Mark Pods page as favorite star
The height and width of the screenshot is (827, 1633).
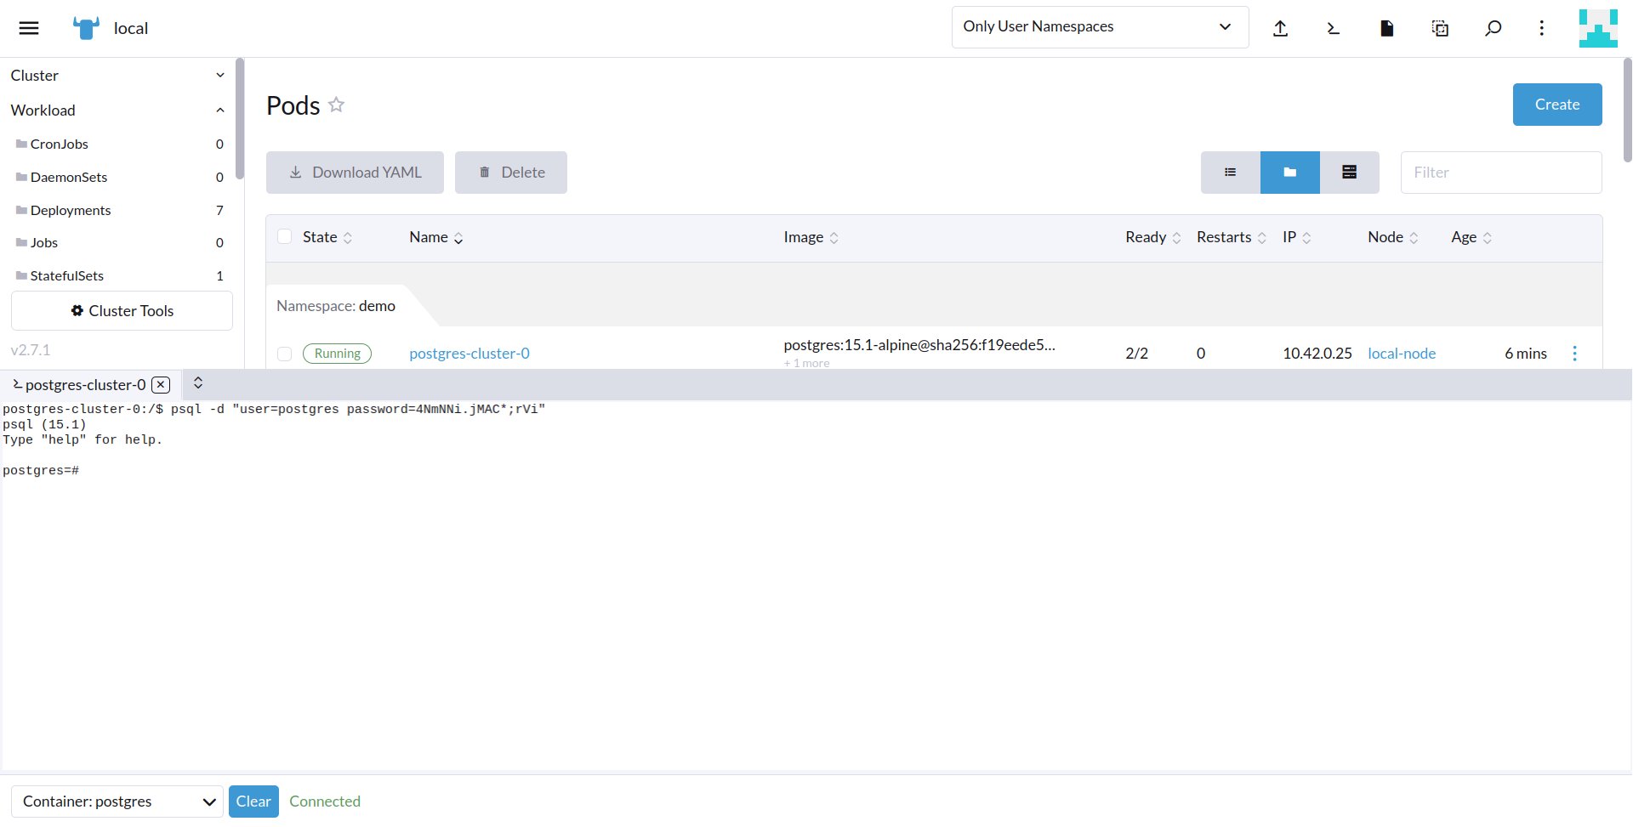(336, 105)
